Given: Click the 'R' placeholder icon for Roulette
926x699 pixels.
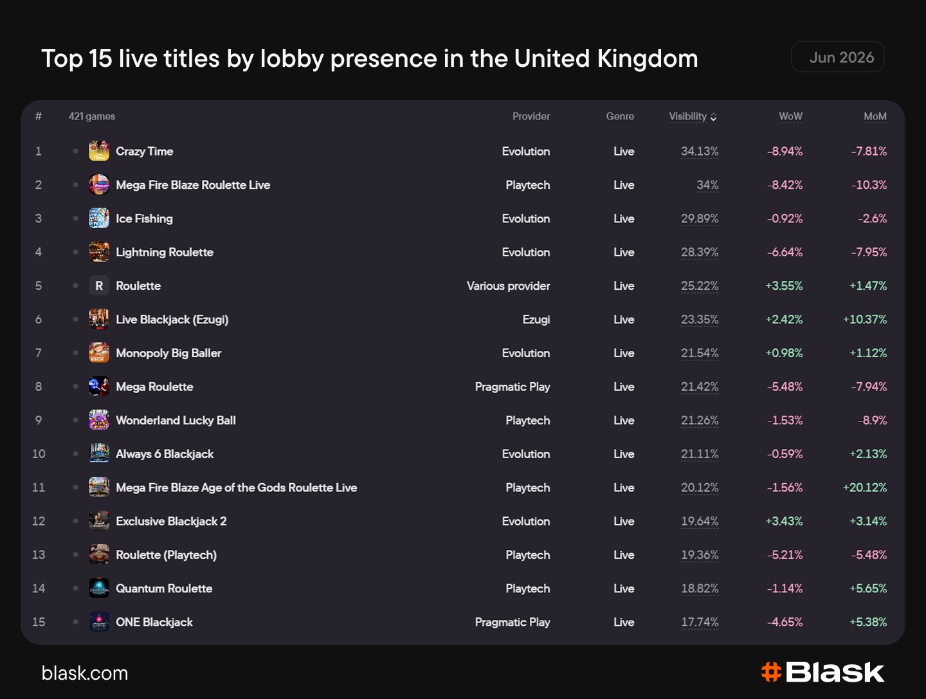Looking at the screenshot, I should 99,286.
